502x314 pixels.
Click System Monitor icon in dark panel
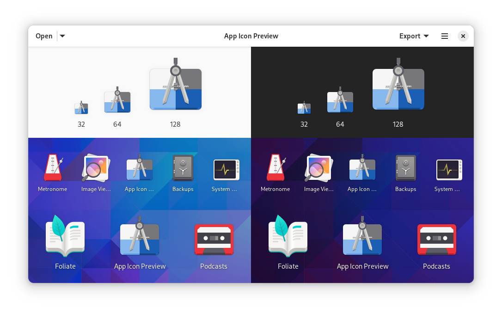point(449,170)
